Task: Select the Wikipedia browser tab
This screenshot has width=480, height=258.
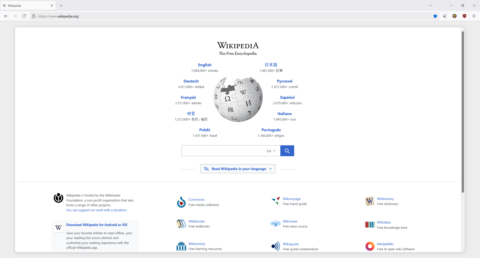Action: 28,5
